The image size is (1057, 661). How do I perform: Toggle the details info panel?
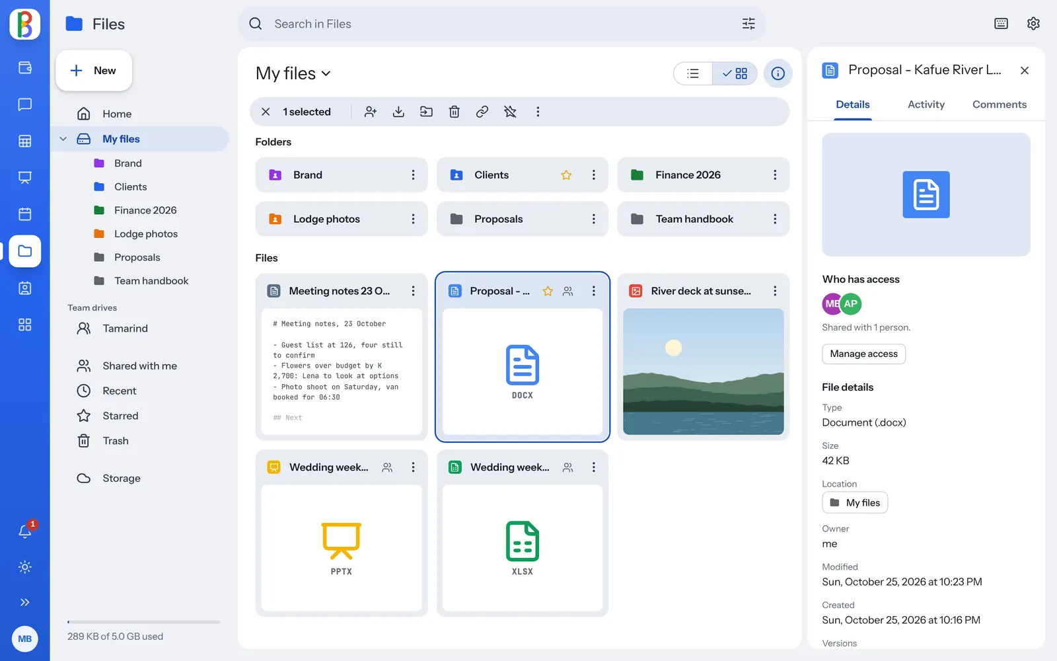(778, 73)
